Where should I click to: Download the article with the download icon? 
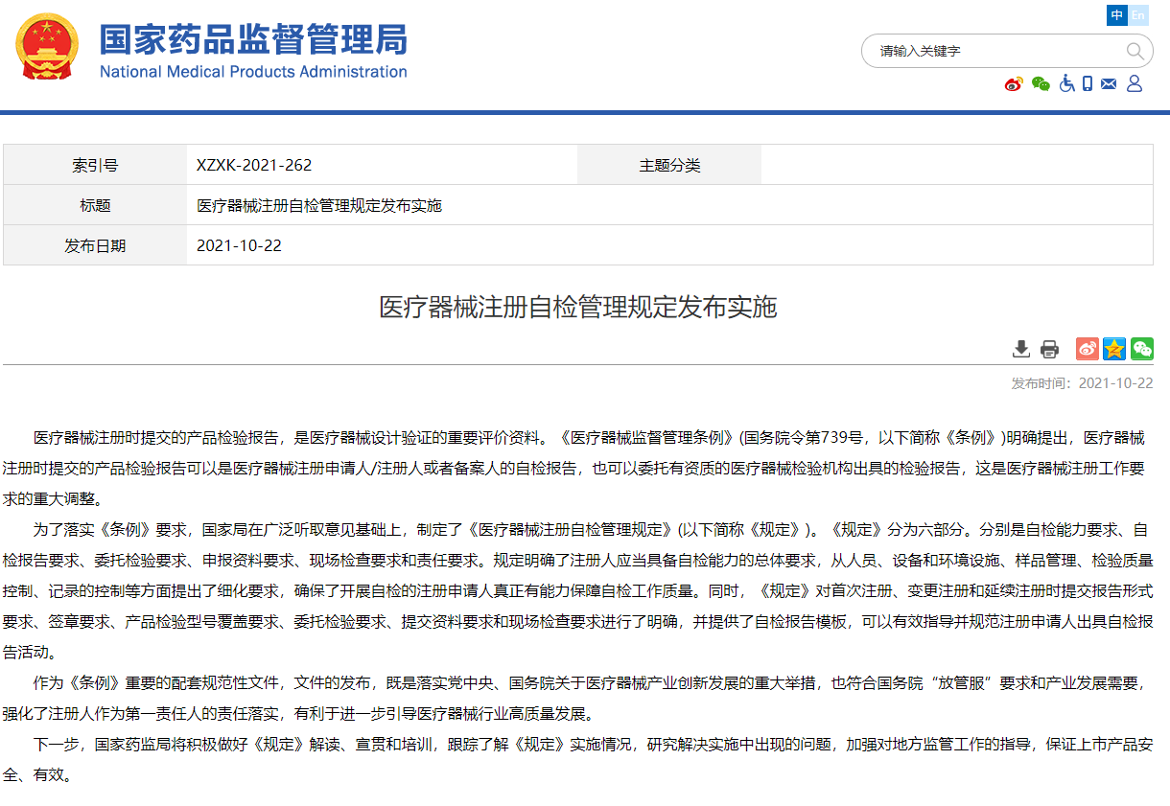(1021, 349)
